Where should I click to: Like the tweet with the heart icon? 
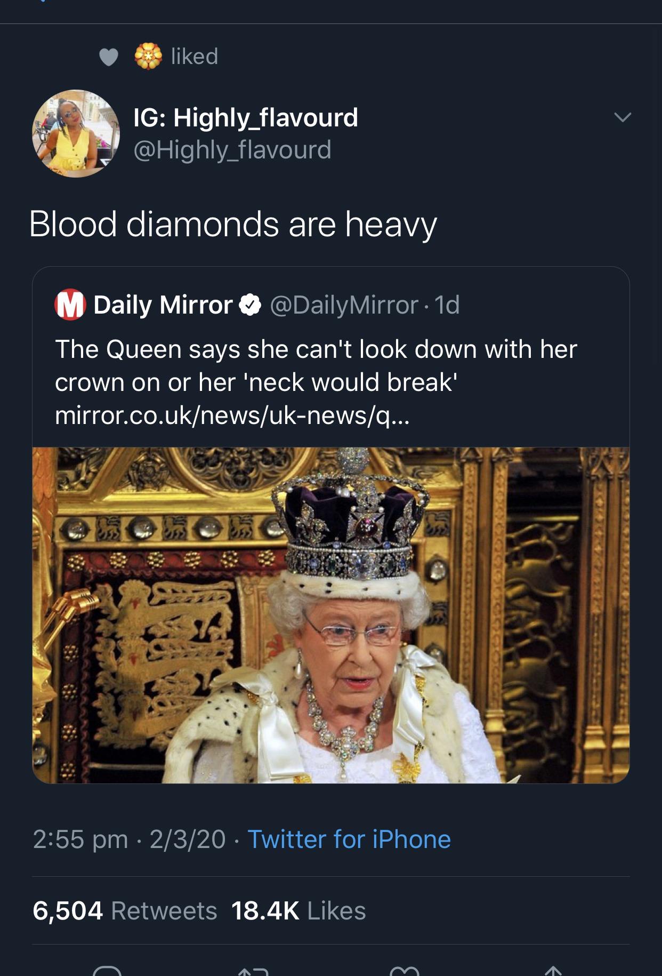point(405,971)
